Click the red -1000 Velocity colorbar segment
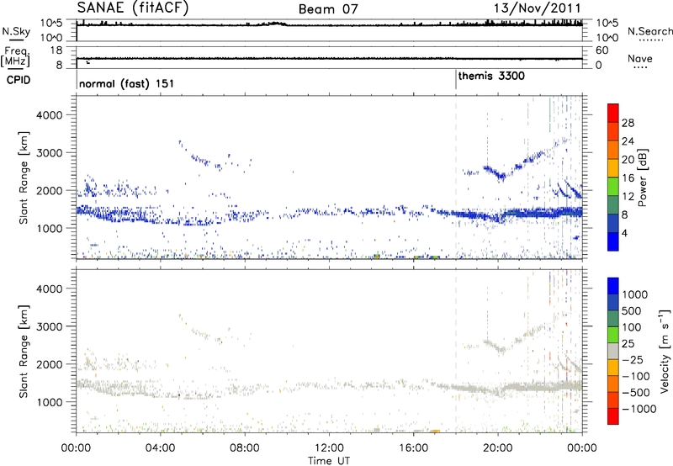Image resolution: width=673 pixels, height=466 pixels. pos(613,416)
